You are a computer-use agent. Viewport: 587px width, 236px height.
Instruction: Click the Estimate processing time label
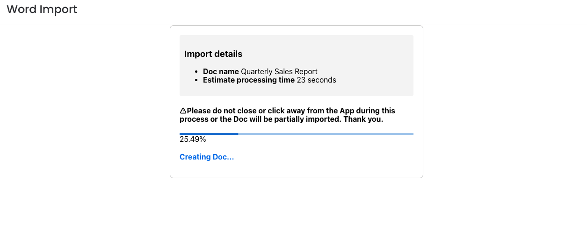pyautogui.click(x=249, y=80)
